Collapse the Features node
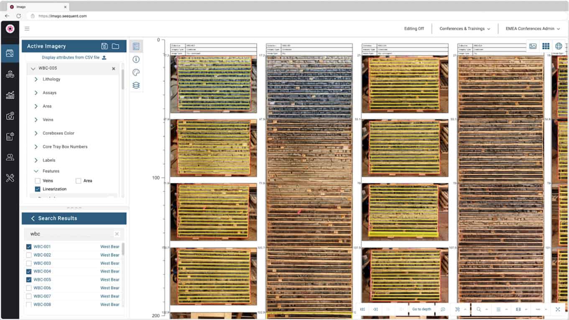The image size is (569, 320). tap(36, 171)
